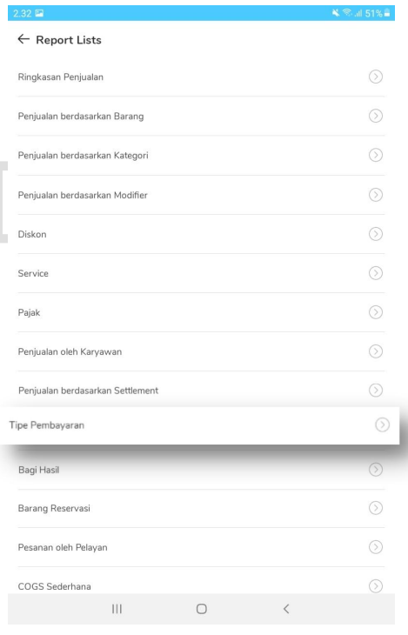Tap the chevron icon in Diskon row

click(376, 234)
